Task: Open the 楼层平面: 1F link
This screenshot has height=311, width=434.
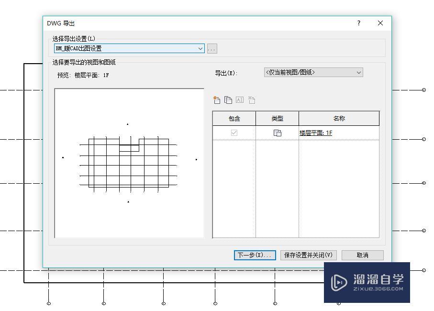Action: coord(316,133)
